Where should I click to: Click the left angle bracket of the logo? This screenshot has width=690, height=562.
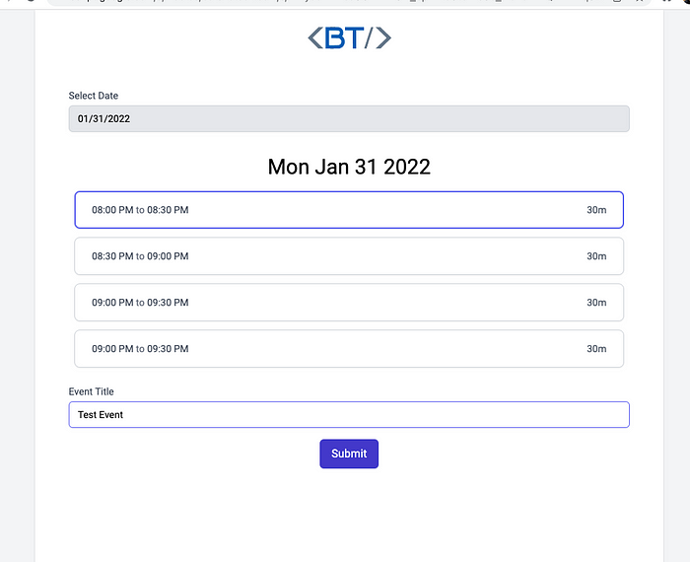click(x=315, y=37)
